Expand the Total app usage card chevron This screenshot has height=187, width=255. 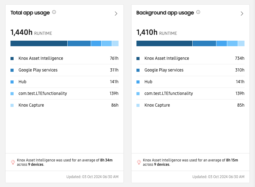tap(116, 14)
